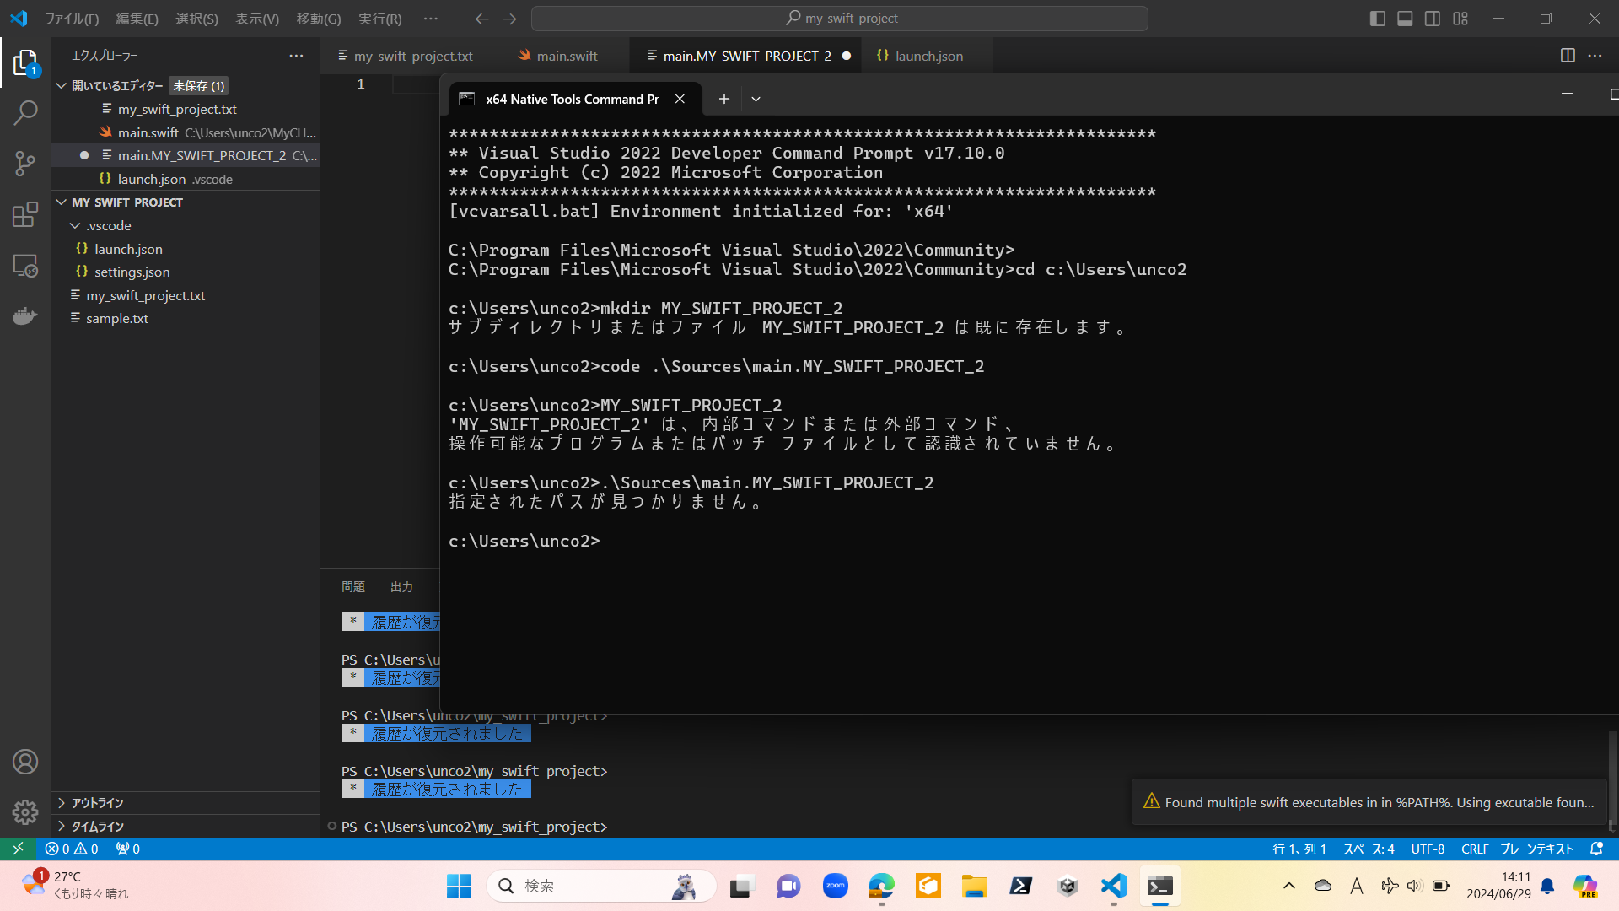Open the Search view in activity bar

(25, 112)
